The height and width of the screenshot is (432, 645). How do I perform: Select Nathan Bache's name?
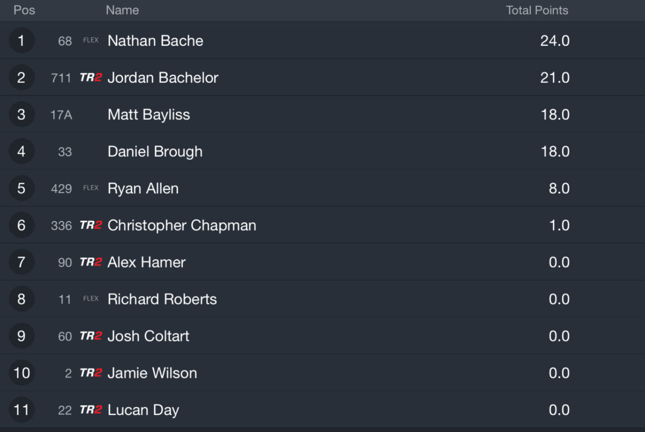click(x=155, y=41)
